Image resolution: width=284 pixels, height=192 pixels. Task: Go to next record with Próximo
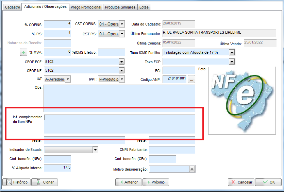155,182
